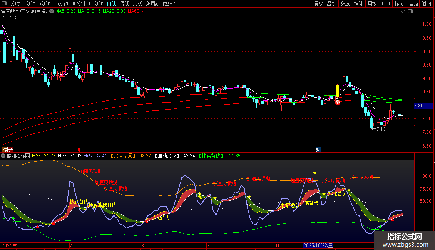Toggle the left sidebar panel icon

[4, 3]
